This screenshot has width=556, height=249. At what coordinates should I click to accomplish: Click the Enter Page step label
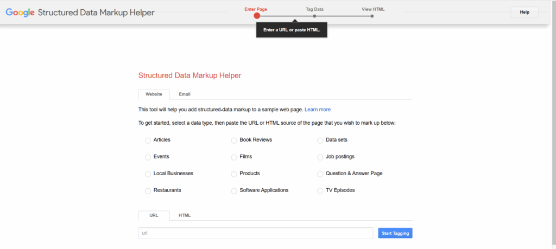[x=256, y=9]
